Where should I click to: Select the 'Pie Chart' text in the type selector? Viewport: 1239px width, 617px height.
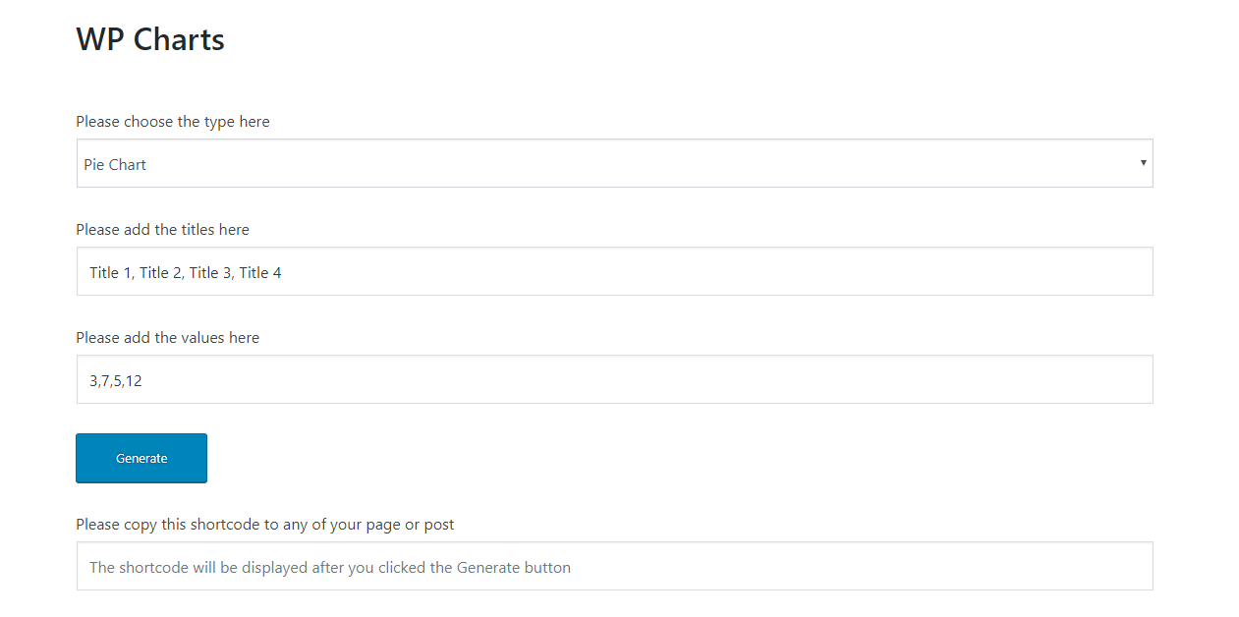pyautogui.click(x=115, y=165)
